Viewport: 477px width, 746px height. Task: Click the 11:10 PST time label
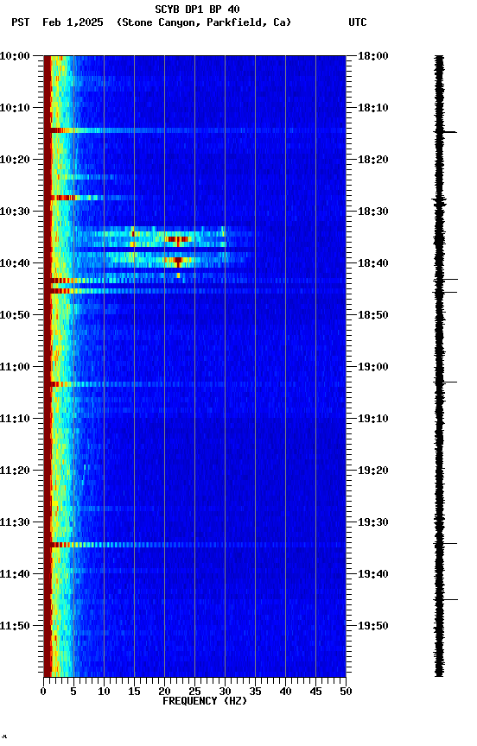15,419
